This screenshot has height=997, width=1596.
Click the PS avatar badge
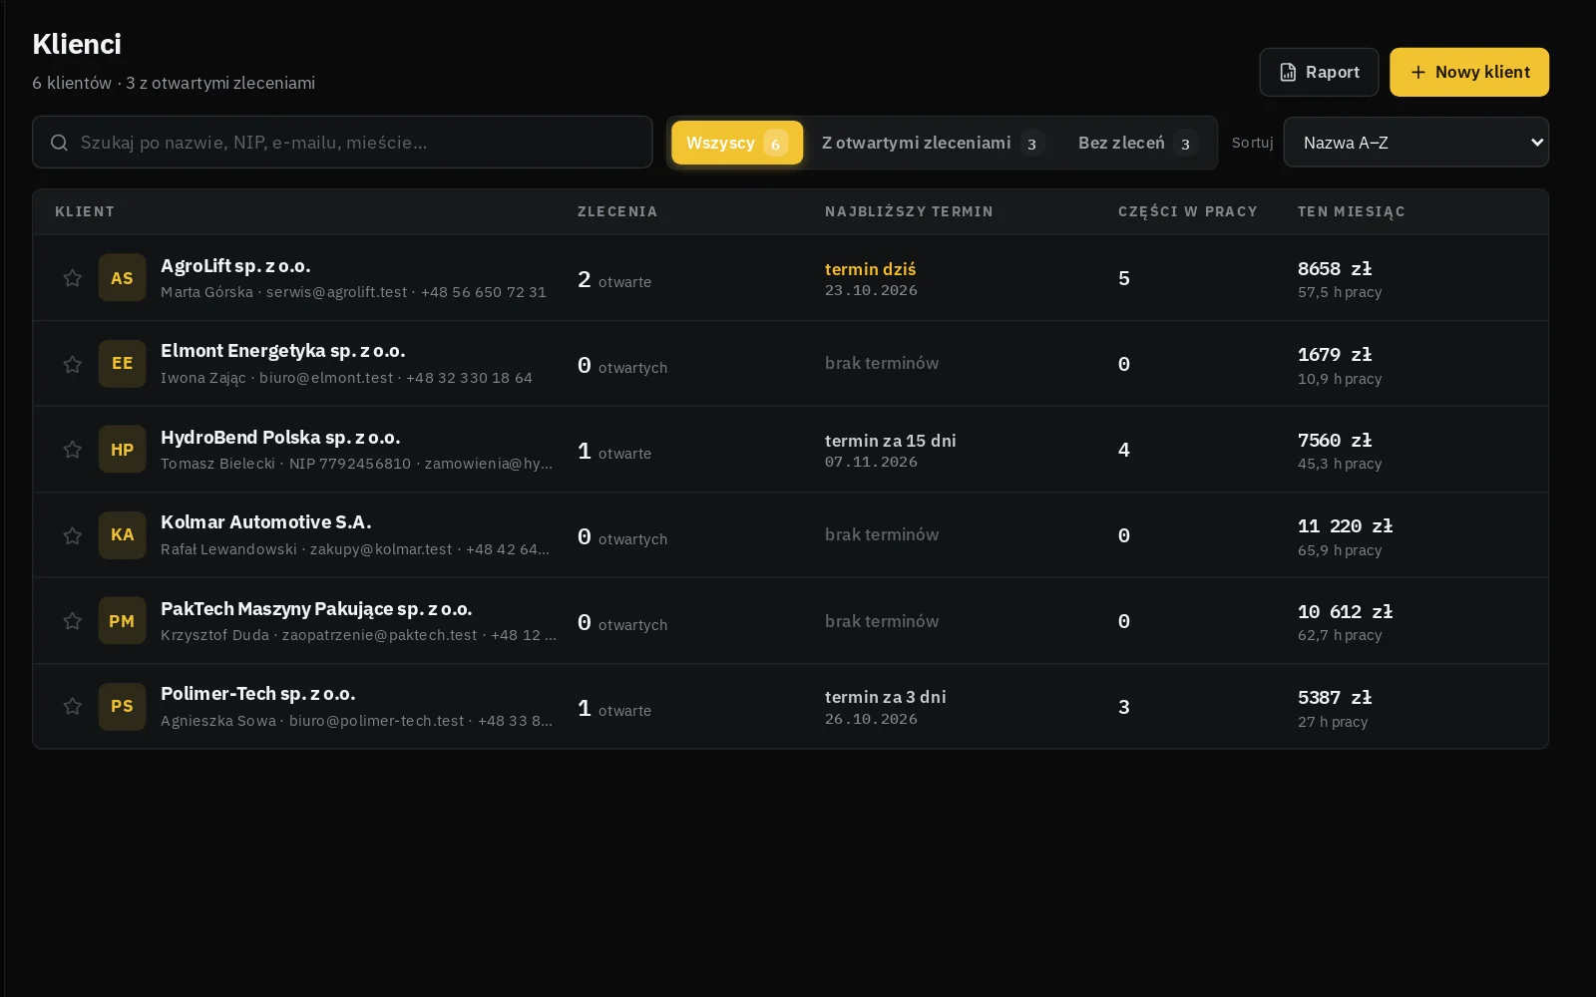tap(122, 707)
